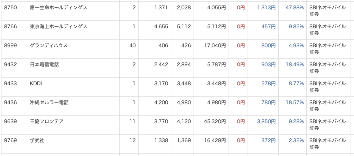This screenshot has height=156, width=354.
Task: Select the 18.57% gain for 沖縄セルラー電話
Action: coord(295,103)
